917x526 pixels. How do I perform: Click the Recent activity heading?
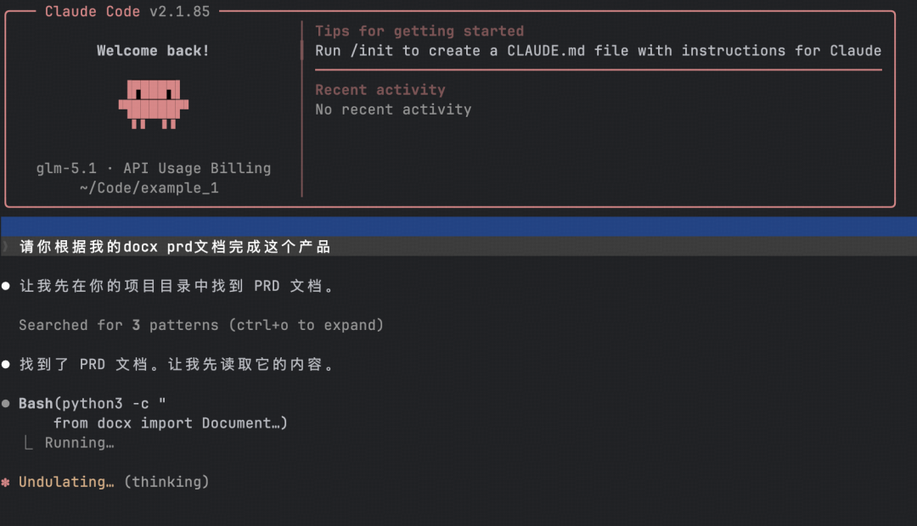tap(380, 90)
